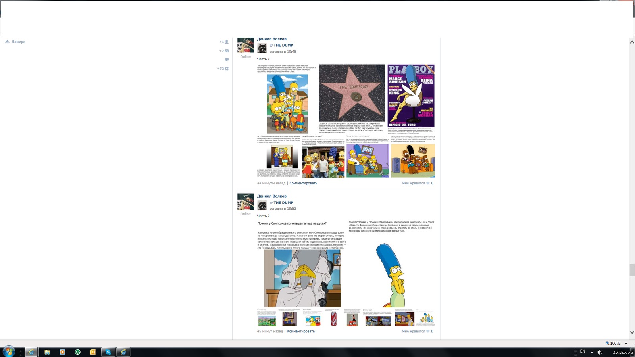Screen dimensions: 635x357
Task: Open the God facepalm Simpsons image
Action: pyautogui.click(x=302, y=278)
